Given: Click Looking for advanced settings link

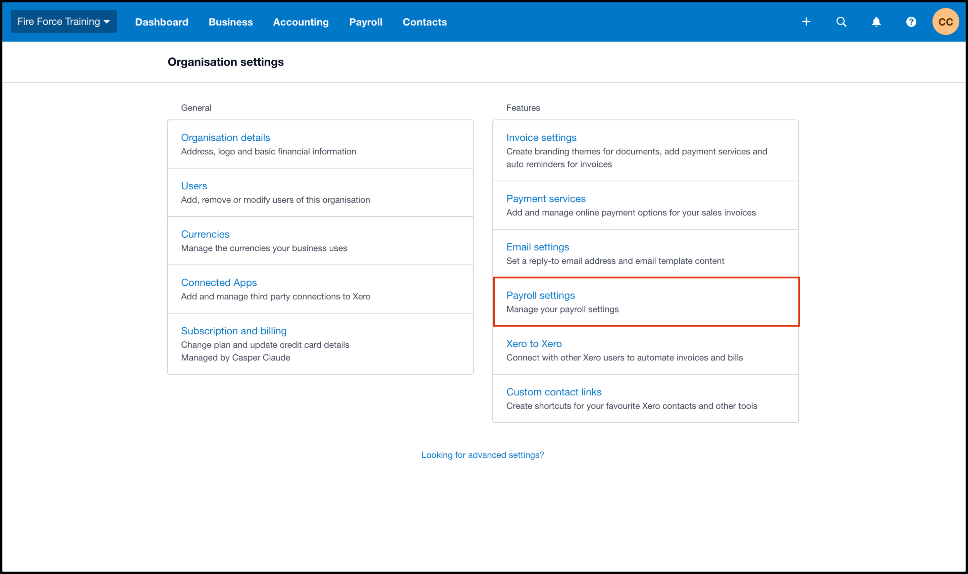Looking at the screenshot, I should [482, 455].
